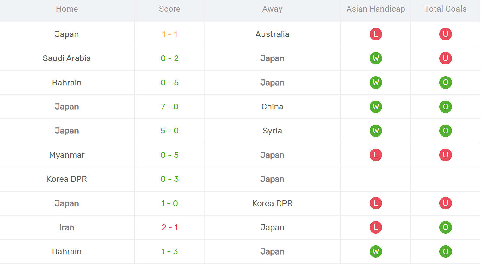Click the Syria away team name
The height and width of the screenshot is (264, 481).
tap(272, 131)
